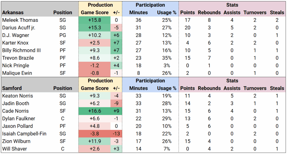Screen dimensions: 287x154
Task: Click the Arkansas team header cell
Action: 13,13
